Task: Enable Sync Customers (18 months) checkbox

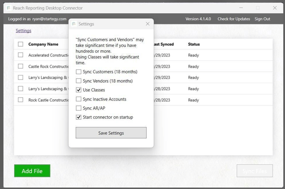Action: 79,72
